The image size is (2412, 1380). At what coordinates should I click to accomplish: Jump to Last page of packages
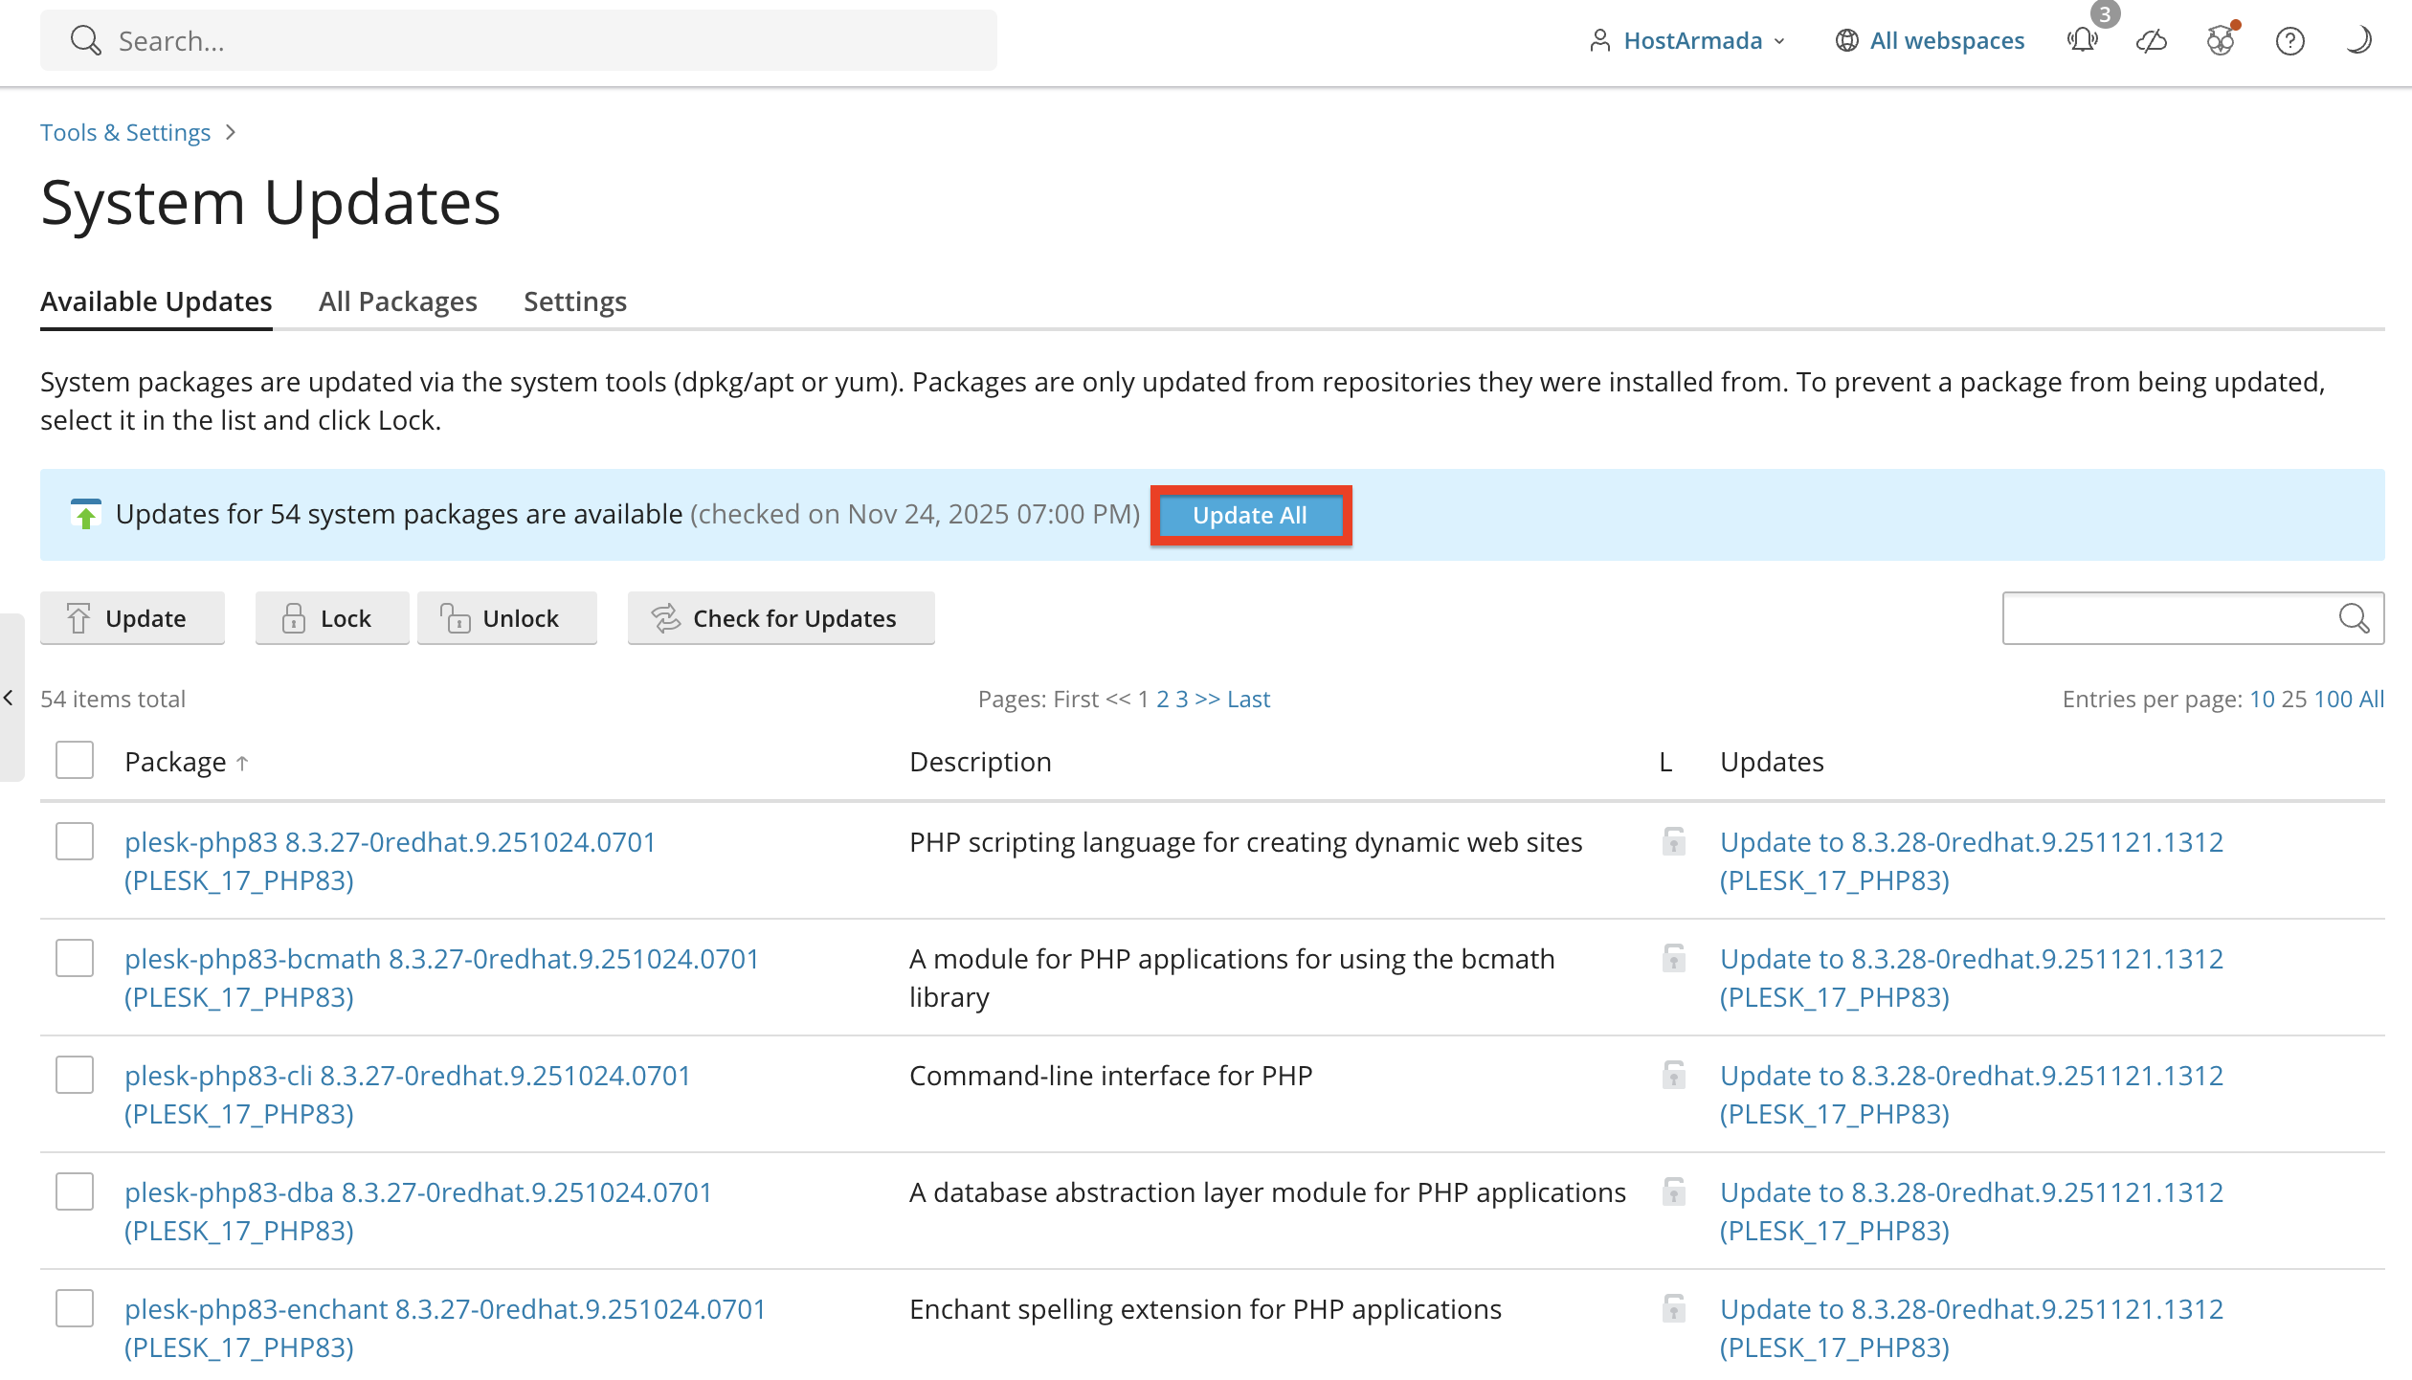pos(1248,700)
